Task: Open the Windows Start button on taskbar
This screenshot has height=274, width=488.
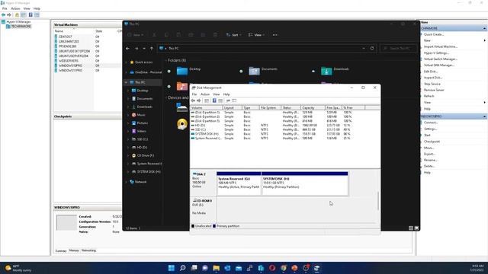Action: (x=171, y=268)
